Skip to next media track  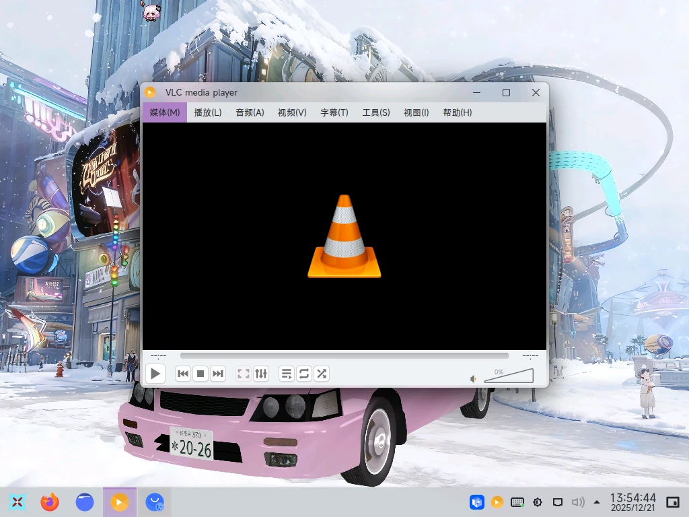pyautogui.click(x=218, y=374)
